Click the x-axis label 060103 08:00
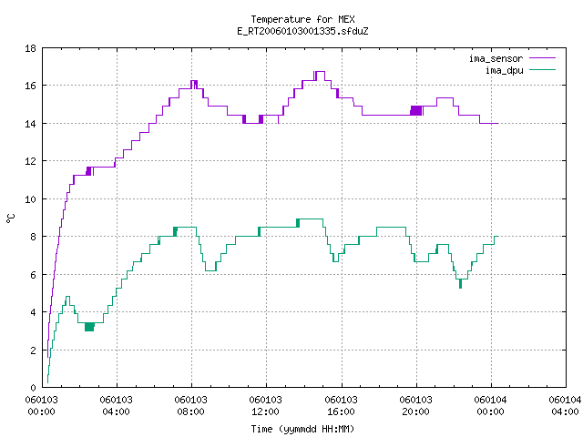 coord(190,406)
